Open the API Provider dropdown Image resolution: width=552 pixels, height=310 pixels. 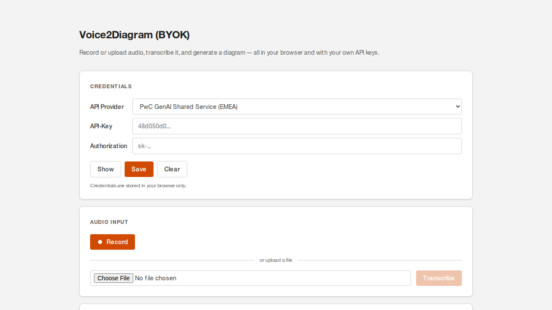297,107
